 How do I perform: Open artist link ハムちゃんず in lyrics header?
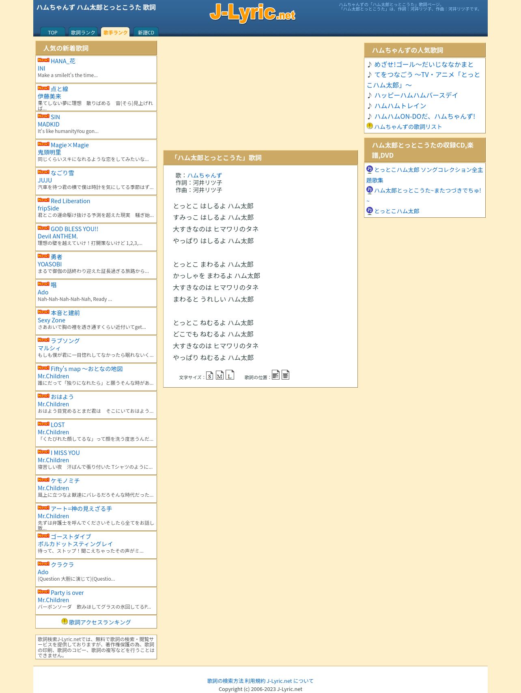(x=205, y=175)
